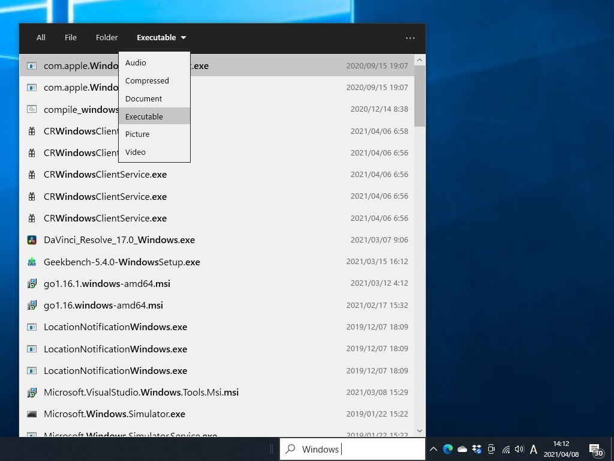Open the Wi-Fi network tray icon

[x=505, y=448]
